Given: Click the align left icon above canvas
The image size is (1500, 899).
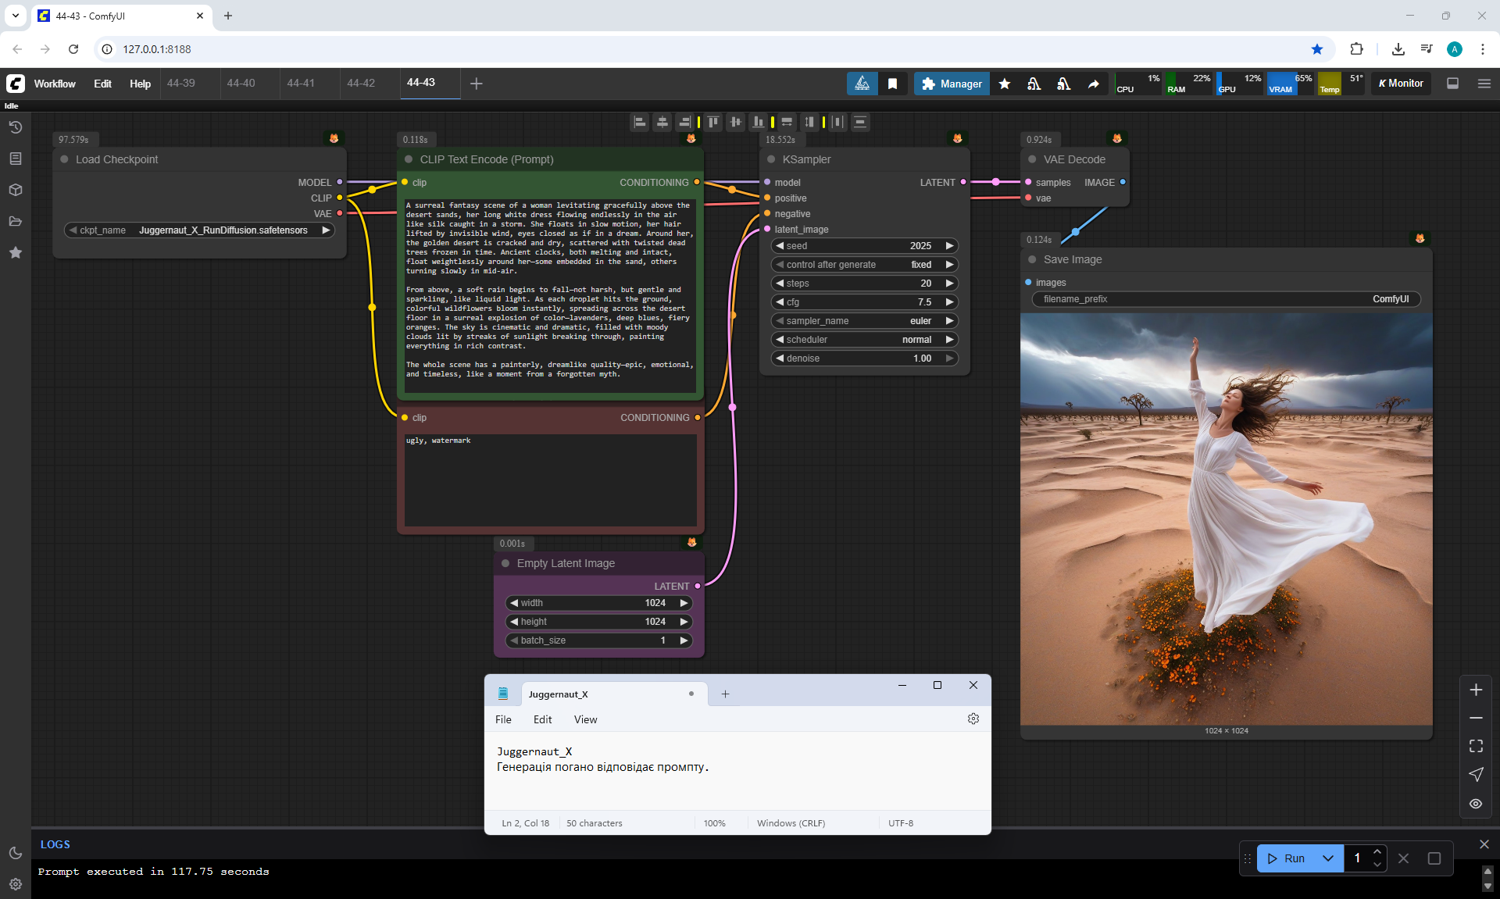Looking at the screenshot, I should (640, 122).
